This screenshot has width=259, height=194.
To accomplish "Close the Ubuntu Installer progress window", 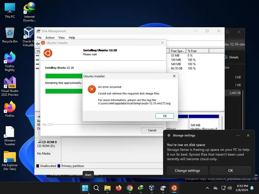I will point(162,43).
